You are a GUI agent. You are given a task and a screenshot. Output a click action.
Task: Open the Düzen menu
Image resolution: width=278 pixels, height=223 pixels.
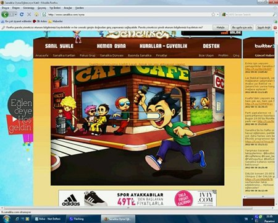16,8
